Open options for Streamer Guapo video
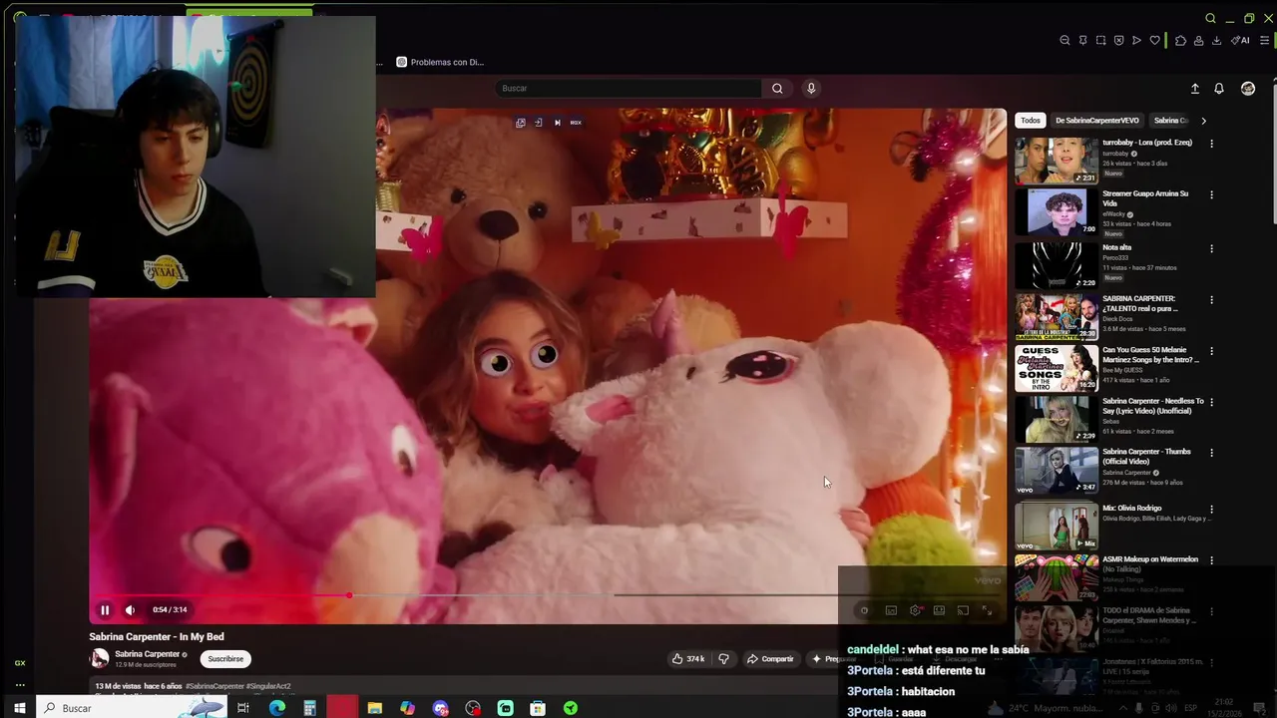 coord(1212,195)
